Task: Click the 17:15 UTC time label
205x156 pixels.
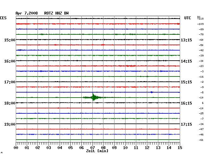Action: click(x=186, y=124)
